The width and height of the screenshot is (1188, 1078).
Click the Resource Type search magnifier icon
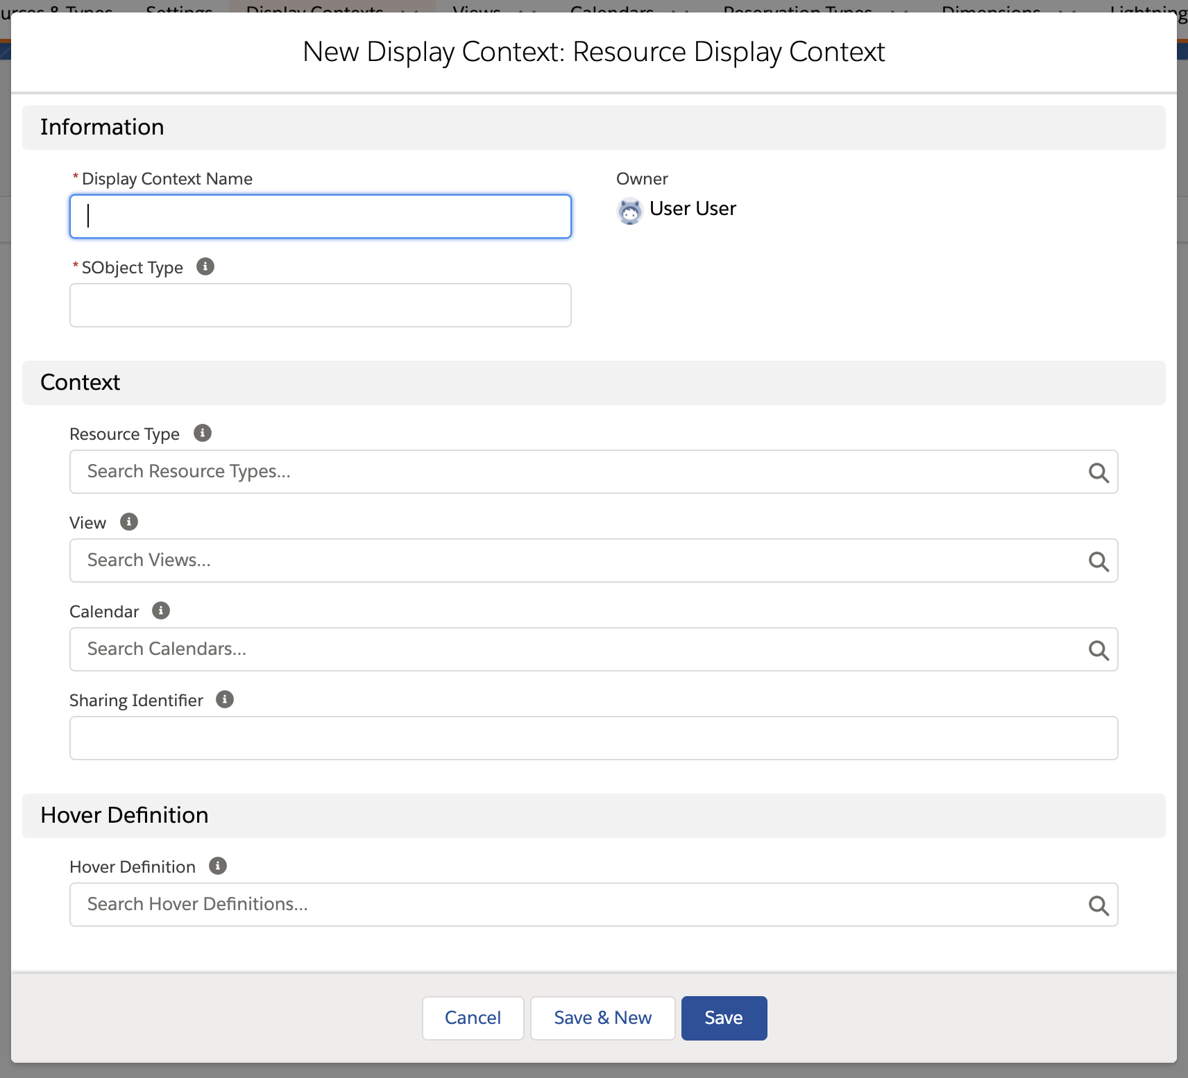click(x=1098, y=472)
